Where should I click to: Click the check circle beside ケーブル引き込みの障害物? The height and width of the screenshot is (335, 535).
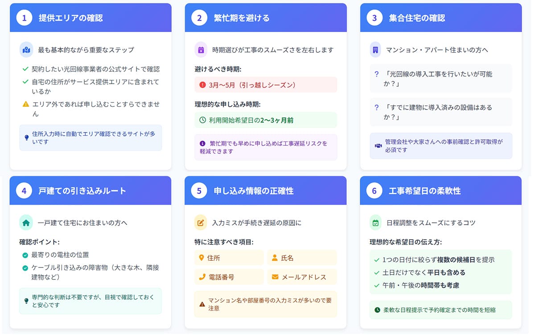point(25,268)
